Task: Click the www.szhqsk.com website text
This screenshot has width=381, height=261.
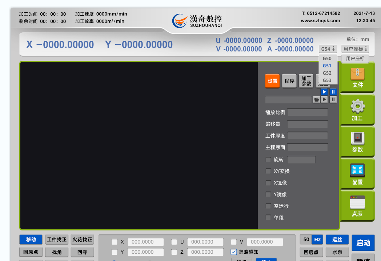Action: 320,21
